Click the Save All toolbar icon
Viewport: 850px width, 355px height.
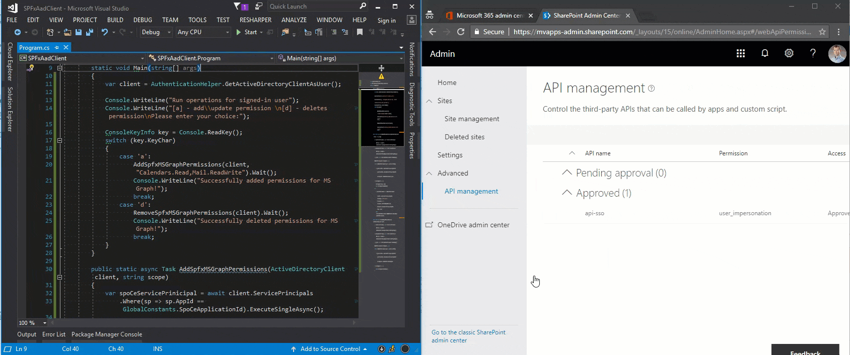(x=89, y=32)
